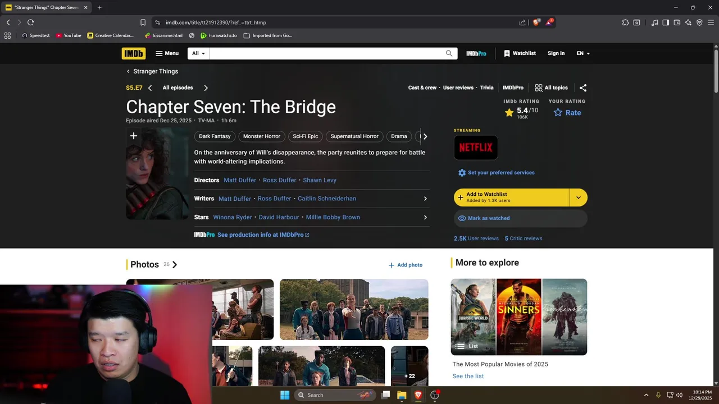This screenshot has height=404, width=719.
Task: Go back using the browser back arrow
Action: [8, 22]
